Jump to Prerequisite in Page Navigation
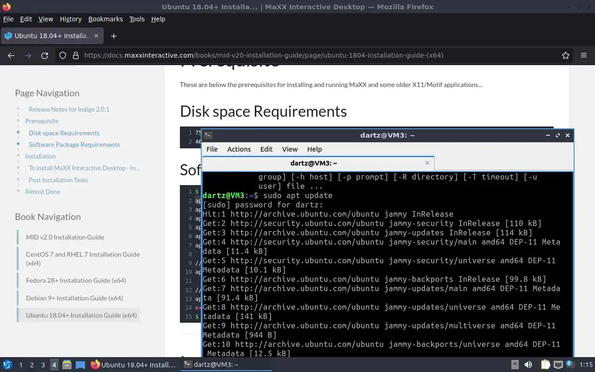Screen dimensions: 595x372 pos(42,121)
